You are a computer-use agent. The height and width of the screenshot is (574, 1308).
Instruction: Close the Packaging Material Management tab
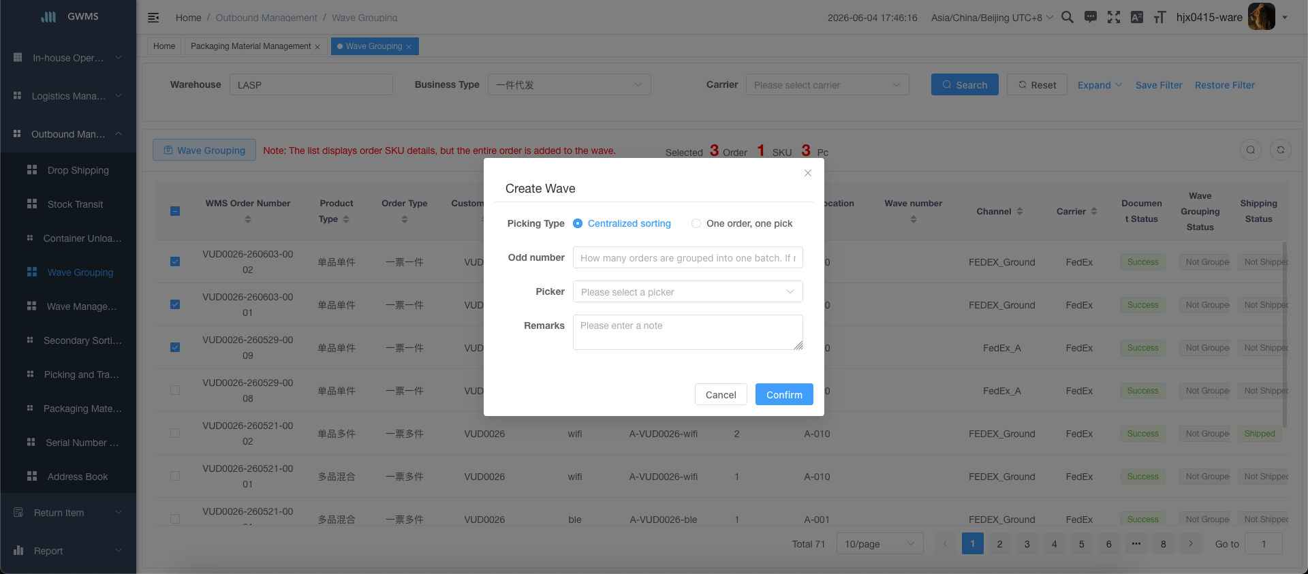317,47
